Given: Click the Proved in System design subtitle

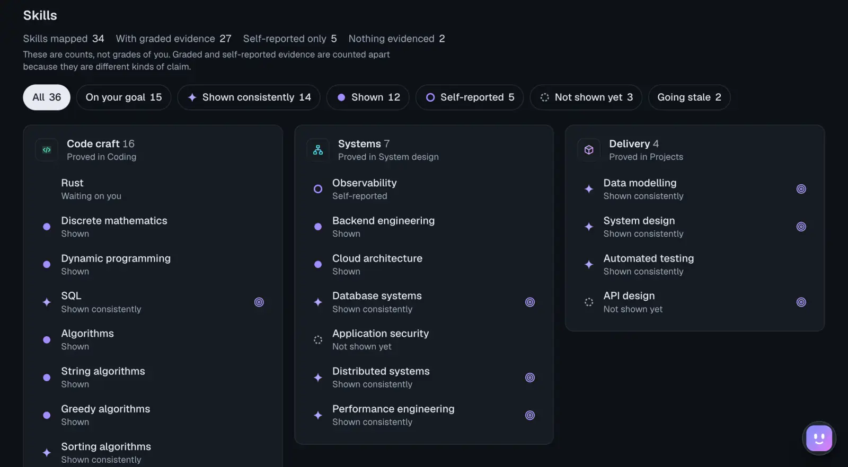Looking at the screenshot, I should pos(388,157).
